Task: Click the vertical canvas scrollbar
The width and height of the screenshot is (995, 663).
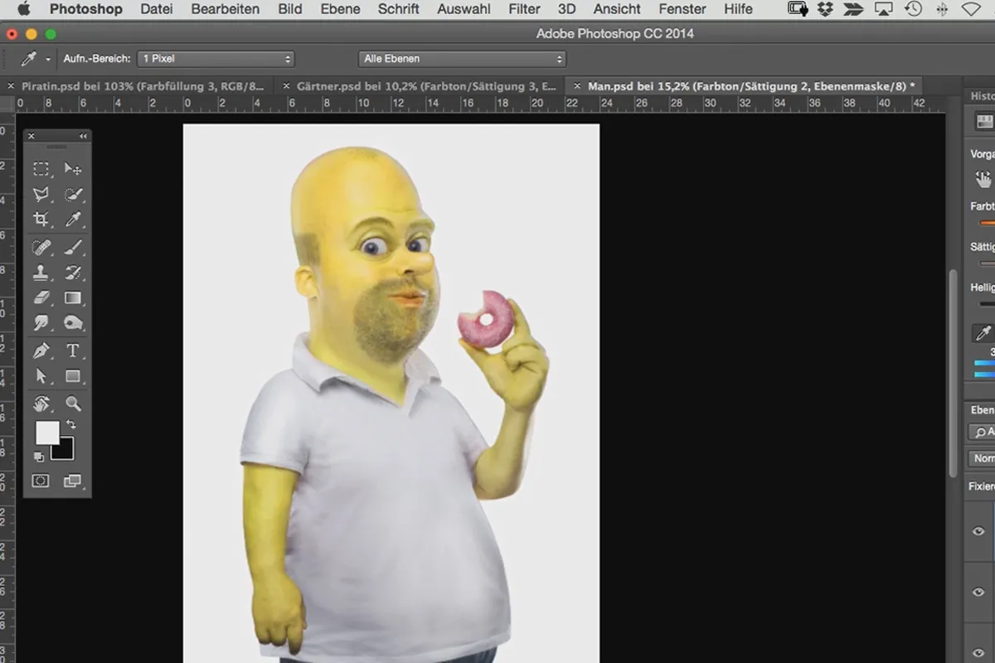Action: [954, 373]
